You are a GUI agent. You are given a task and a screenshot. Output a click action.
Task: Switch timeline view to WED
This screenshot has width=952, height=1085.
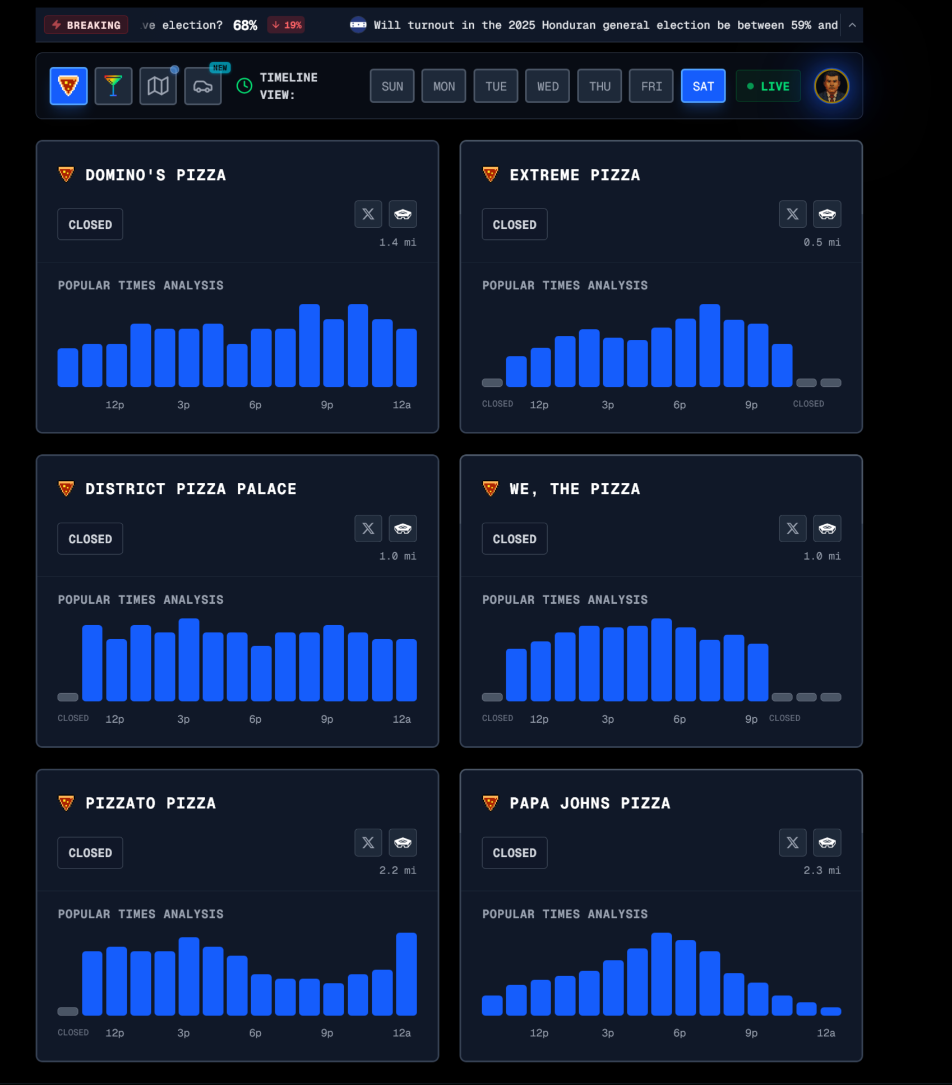pyautogui.click(x=547, y=86)
